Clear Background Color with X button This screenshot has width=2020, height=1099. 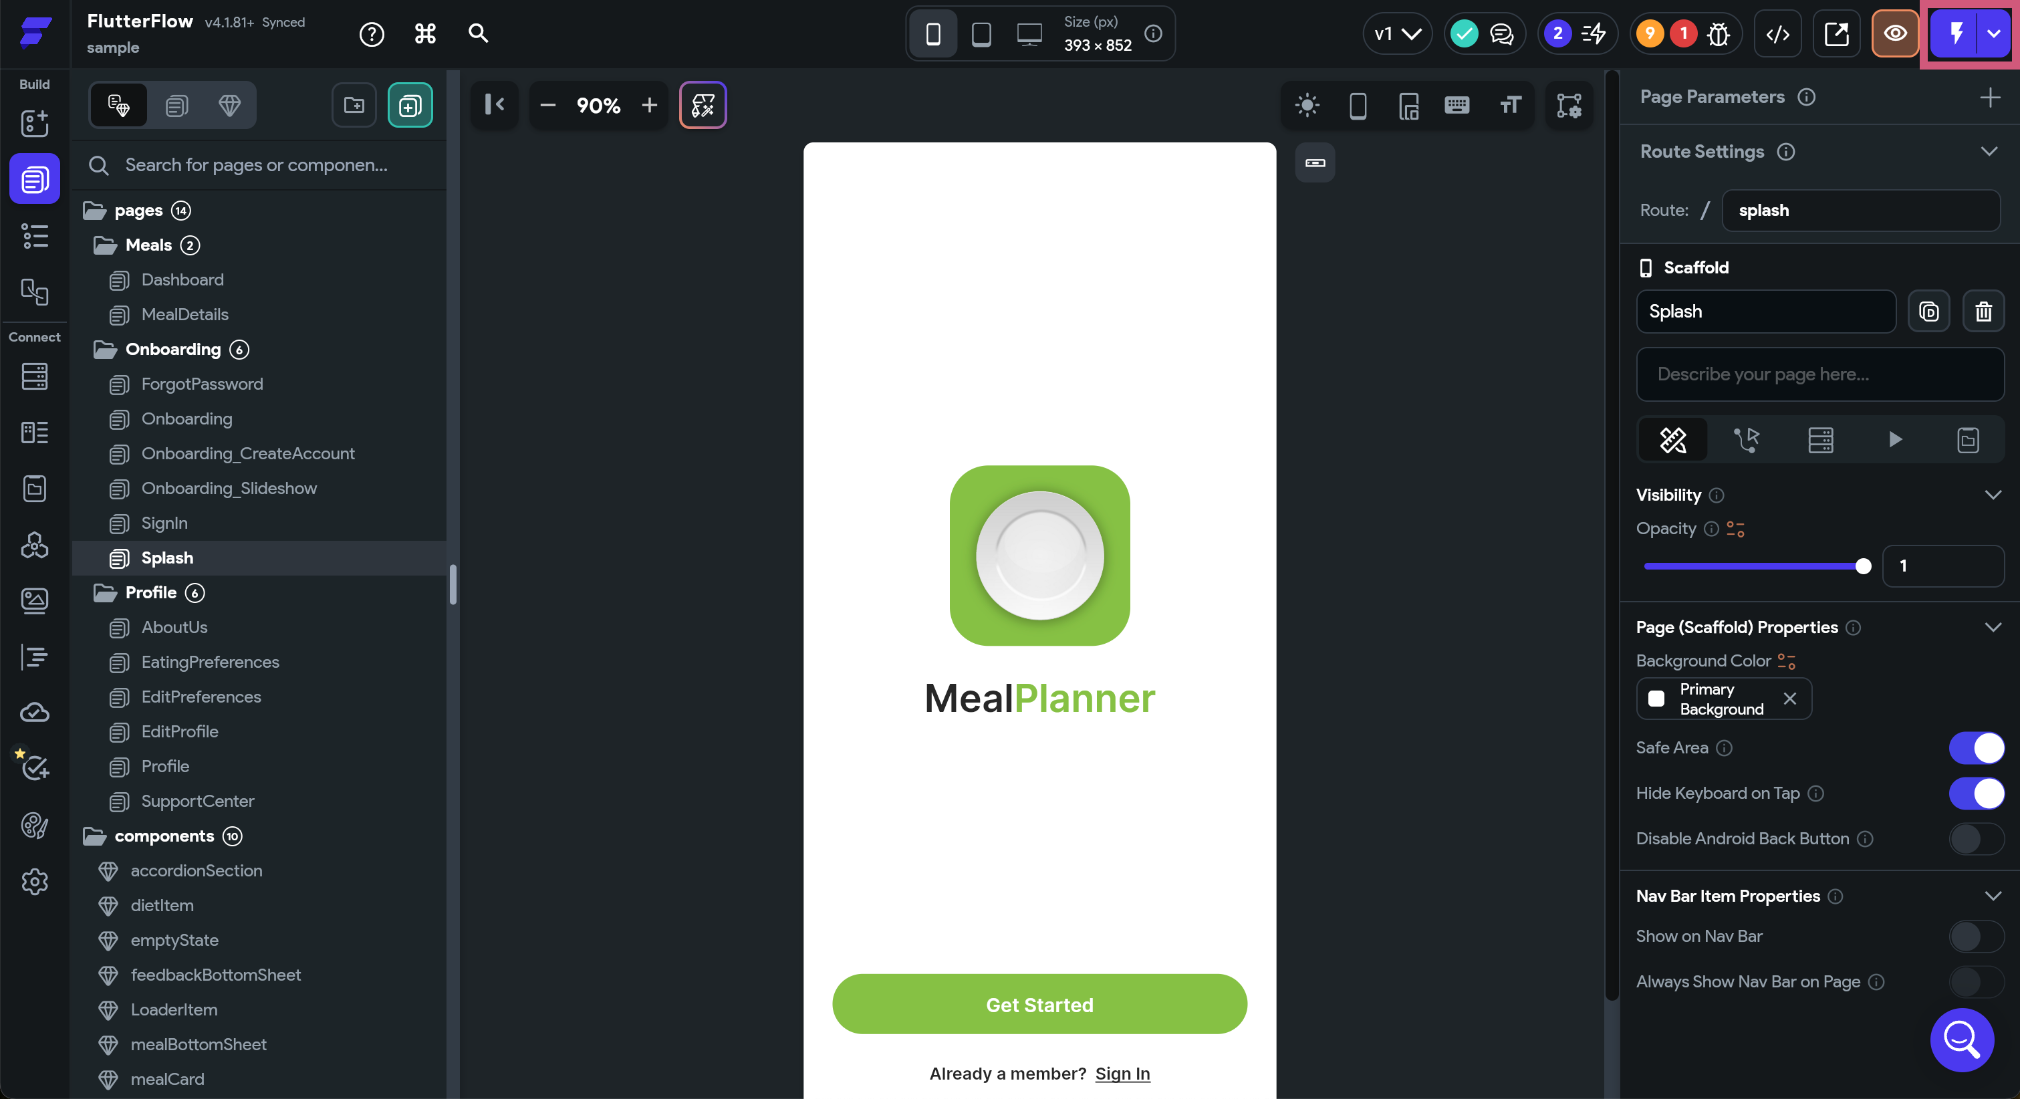[1789, 699]
